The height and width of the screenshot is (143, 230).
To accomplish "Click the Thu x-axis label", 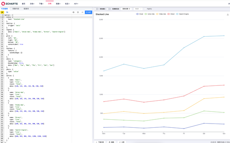I will click(x=164, y=133).
